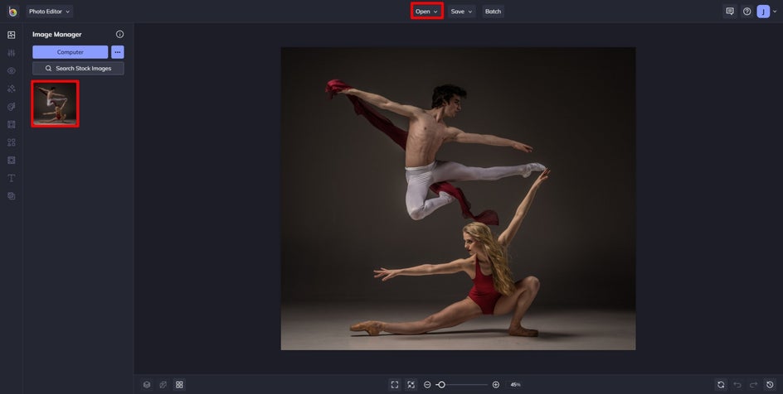783x394 pixels.
Task: Open the Graphics shapes tool
Action: pos(12,142)
